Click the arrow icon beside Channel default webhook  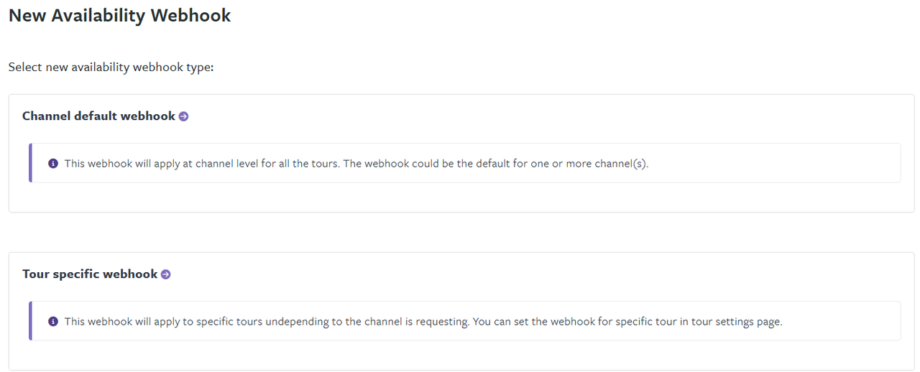click(183, 116)
